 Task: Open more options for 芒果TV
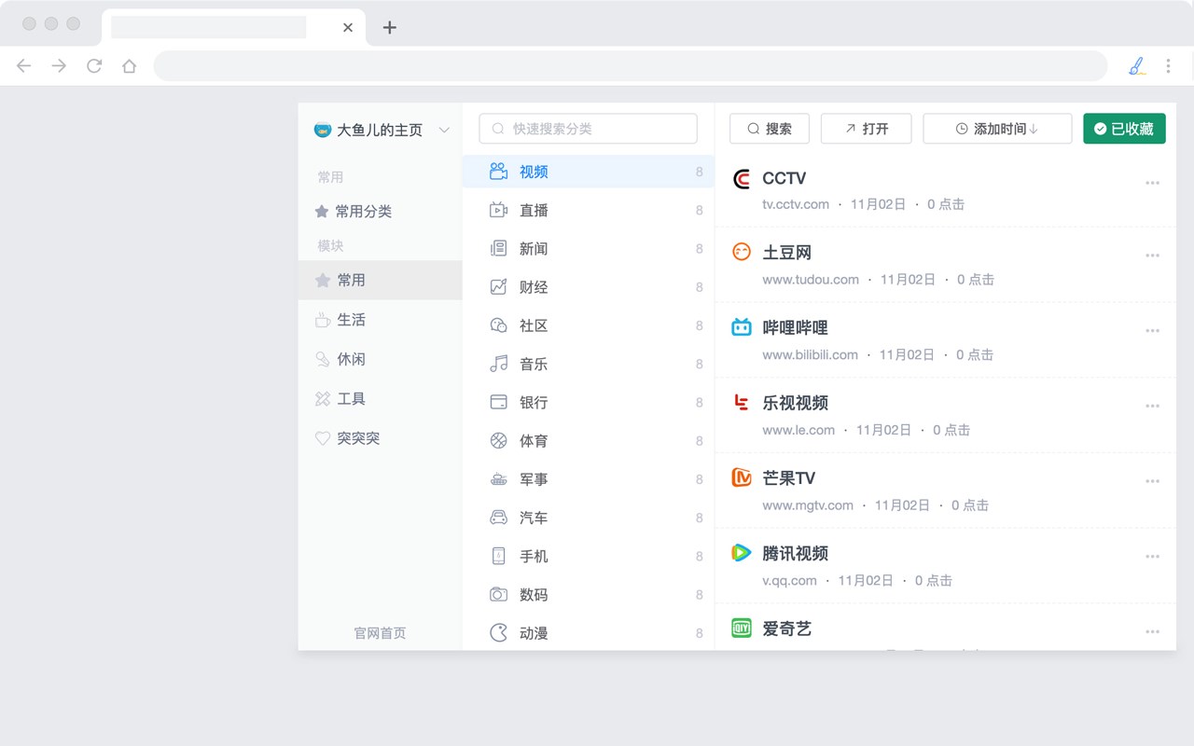pyautogui.click(x=1153, y=482)
